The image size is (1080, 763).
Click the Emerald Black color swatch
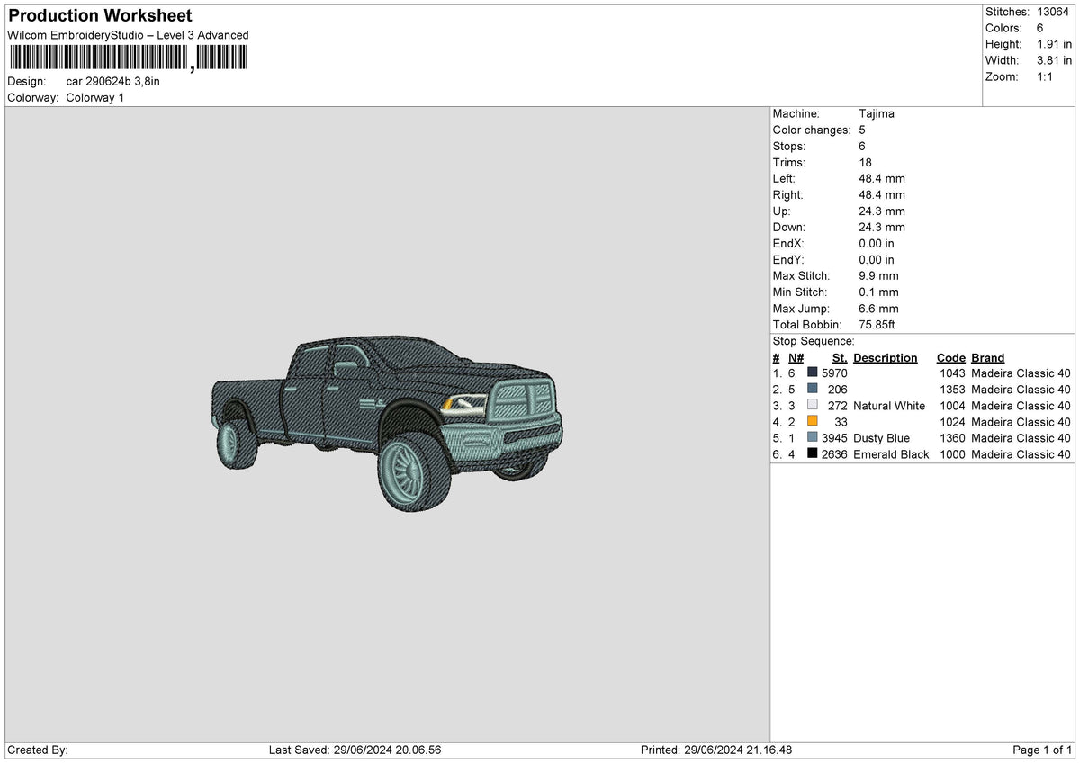[813, 453]
